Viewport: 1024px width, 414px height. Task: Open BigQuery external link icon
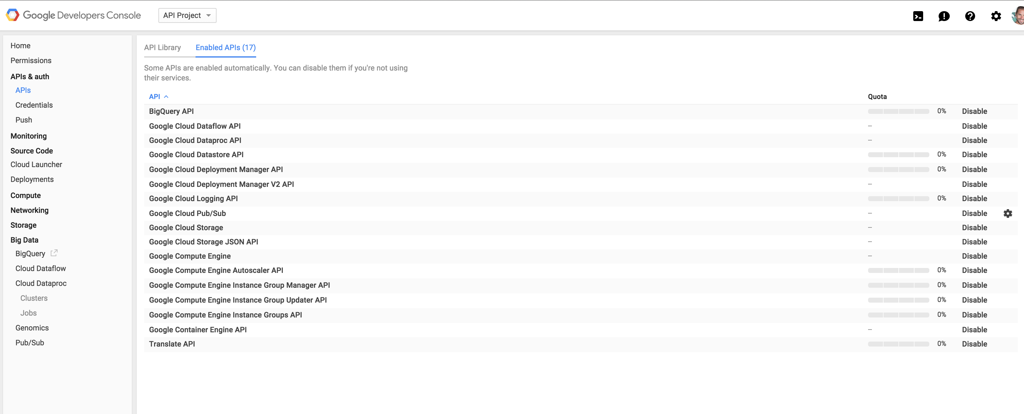54,253
